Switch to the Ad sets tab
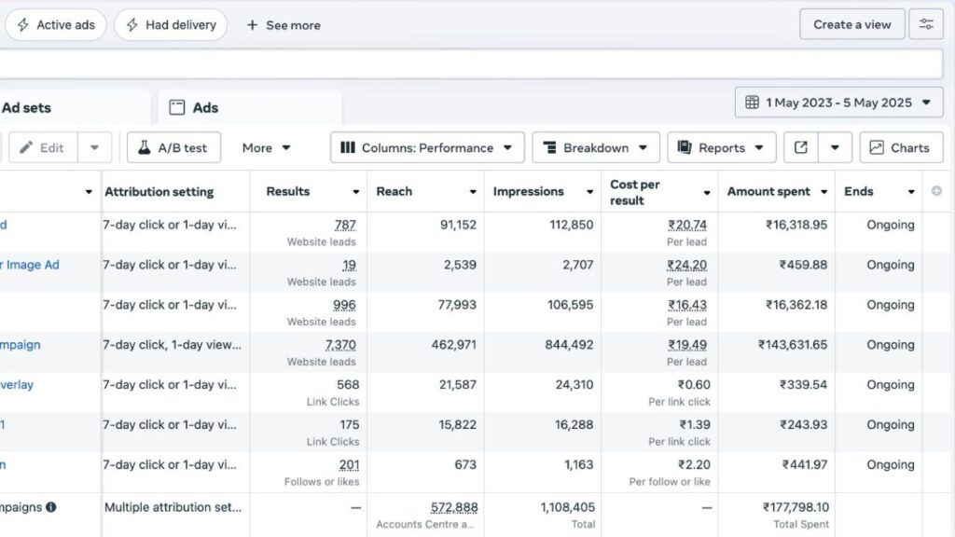This screenshot has width=955, height=537. point(26,107)
